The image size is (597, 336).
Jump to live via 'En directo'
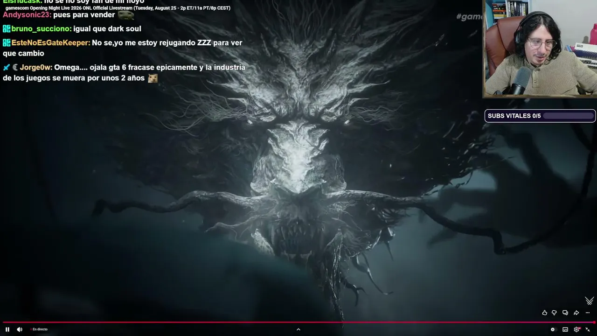coord(39,329)
